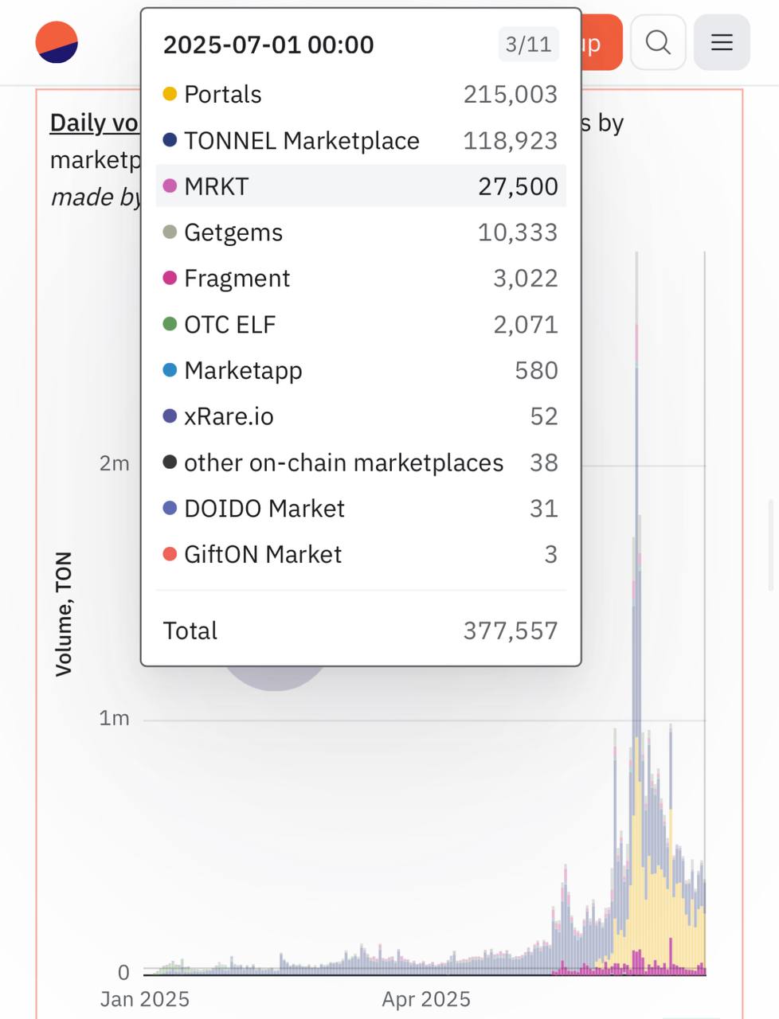This screenshot has width=779, height=1019.
Task: Click the MRKT pink color dot
Action: pyautogui.click(x=170, y=186)
